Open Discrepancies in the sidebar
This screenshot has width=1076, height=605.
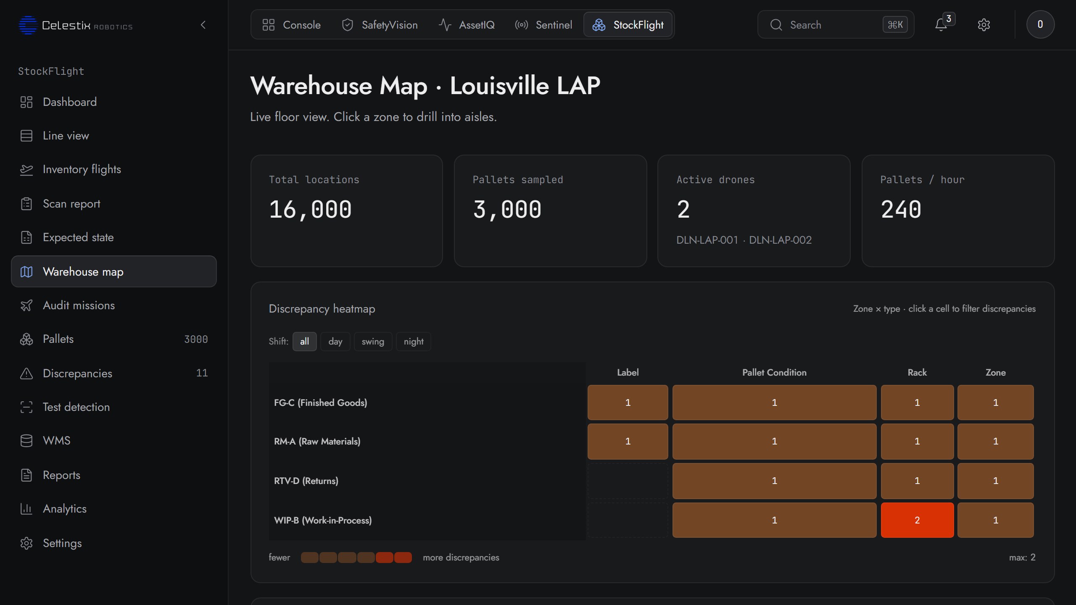point(113,374)
